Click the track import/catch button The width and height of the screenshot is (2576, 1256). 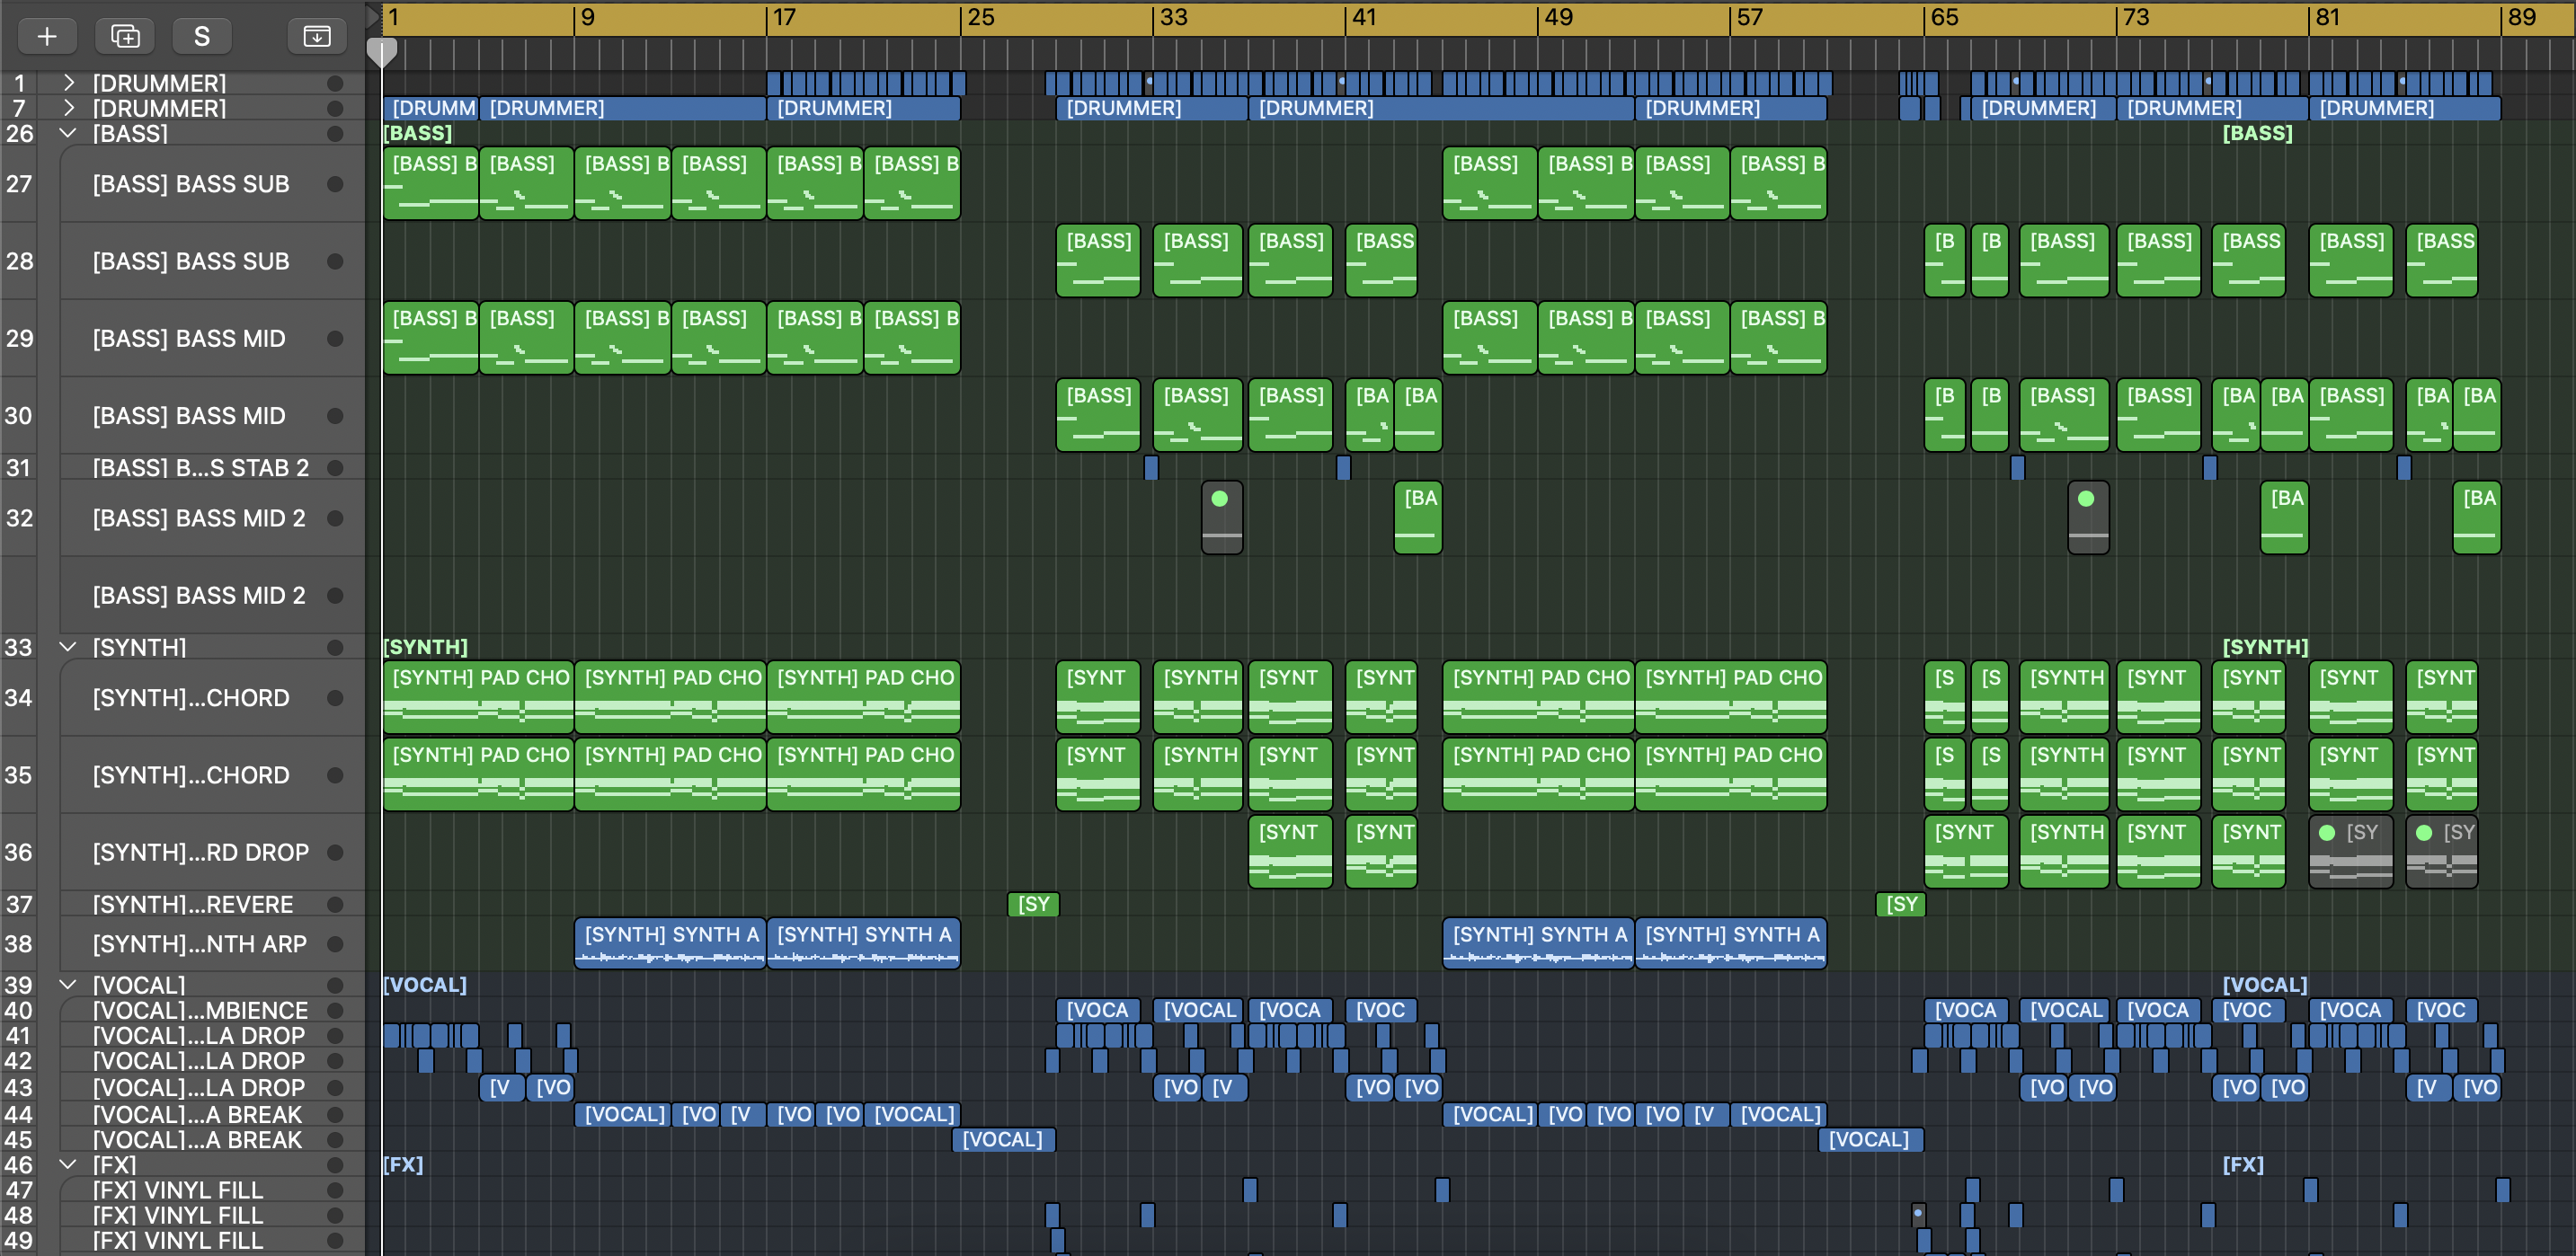(317, 36)
